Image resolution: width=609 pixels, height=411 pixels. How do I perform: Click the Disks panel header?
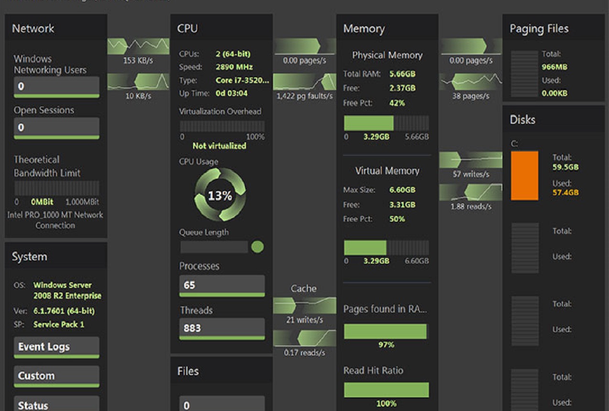tap(554, 119)
